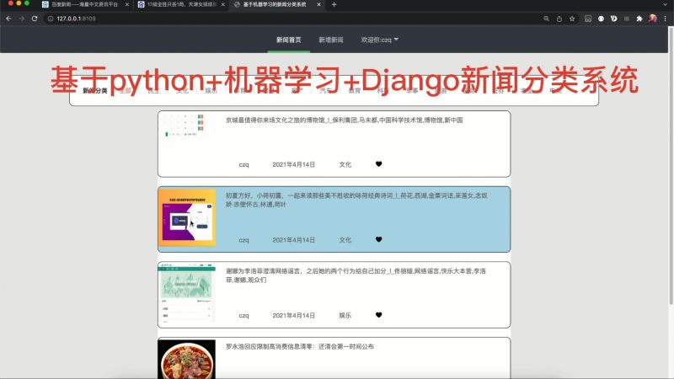Open the Extensions puzzle-piece menu
This screenshot has width=674, height=379.
[639, 19]
